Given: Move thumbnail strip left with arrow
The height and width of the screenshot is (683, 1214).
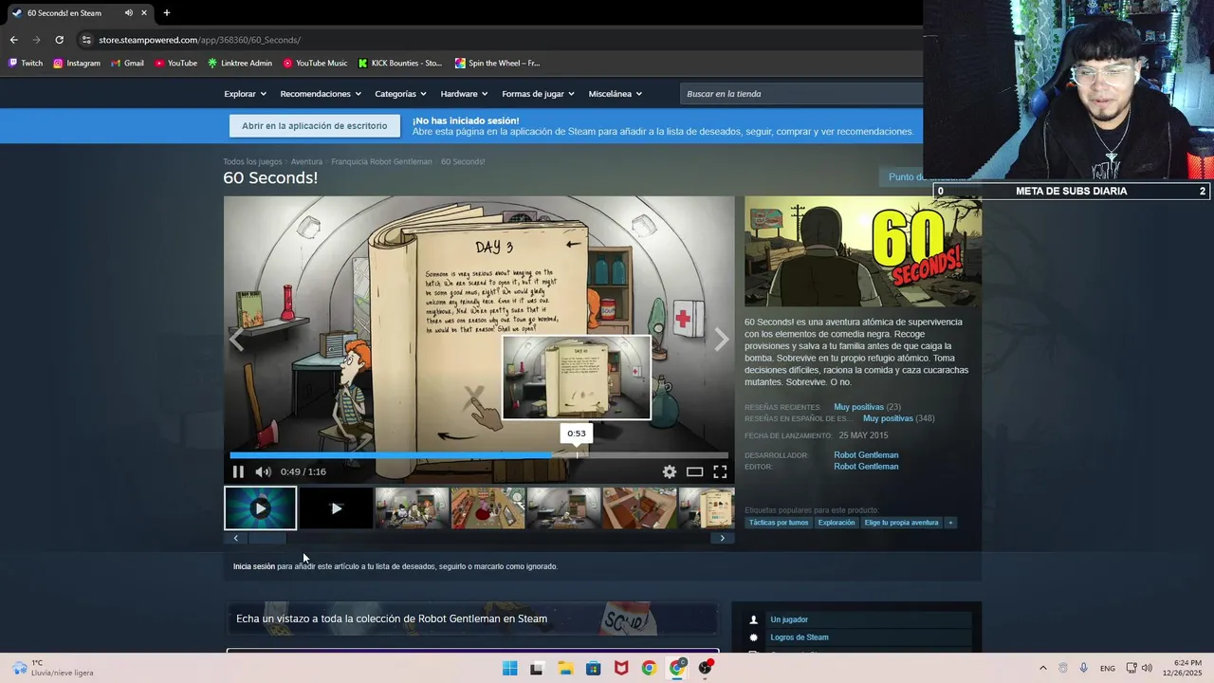Looking at the screenshot, I should pos(236,538).
